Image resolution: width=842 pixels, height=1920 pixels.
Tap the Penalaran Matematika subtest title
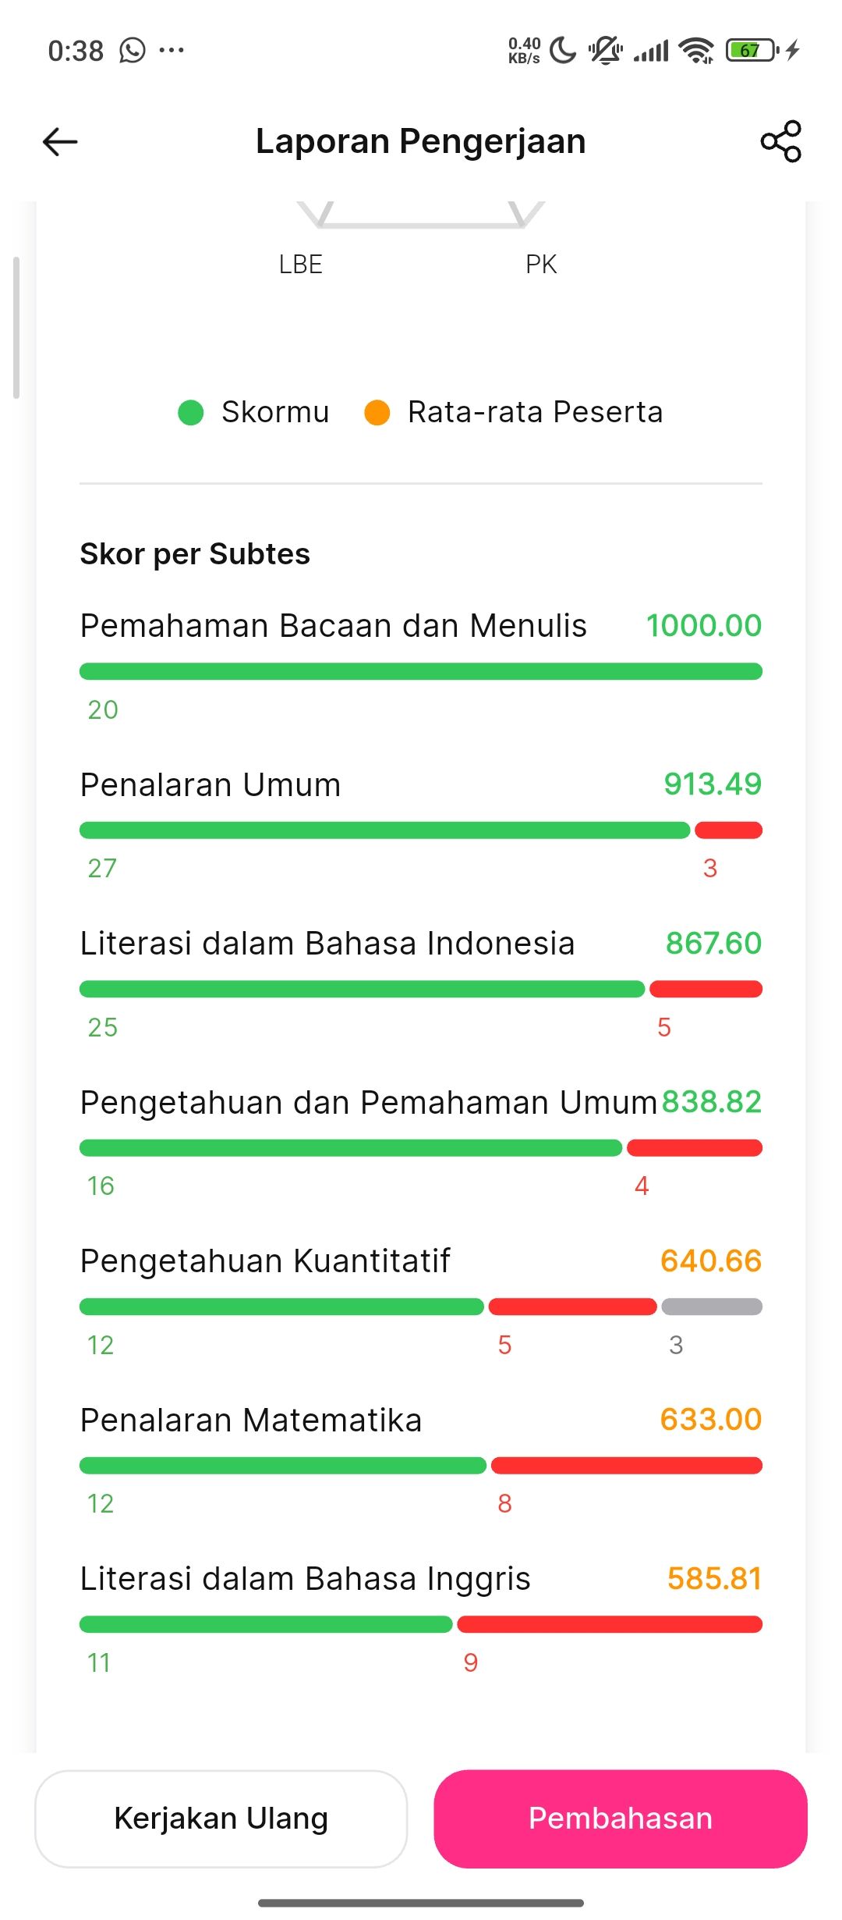coord(251,1420)
